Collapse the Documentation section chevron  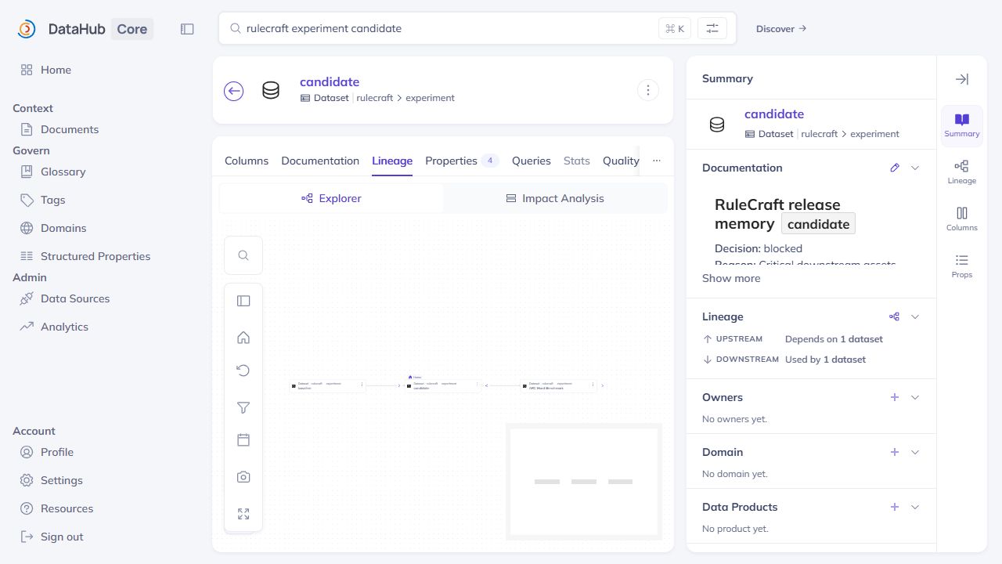[915, 168]
